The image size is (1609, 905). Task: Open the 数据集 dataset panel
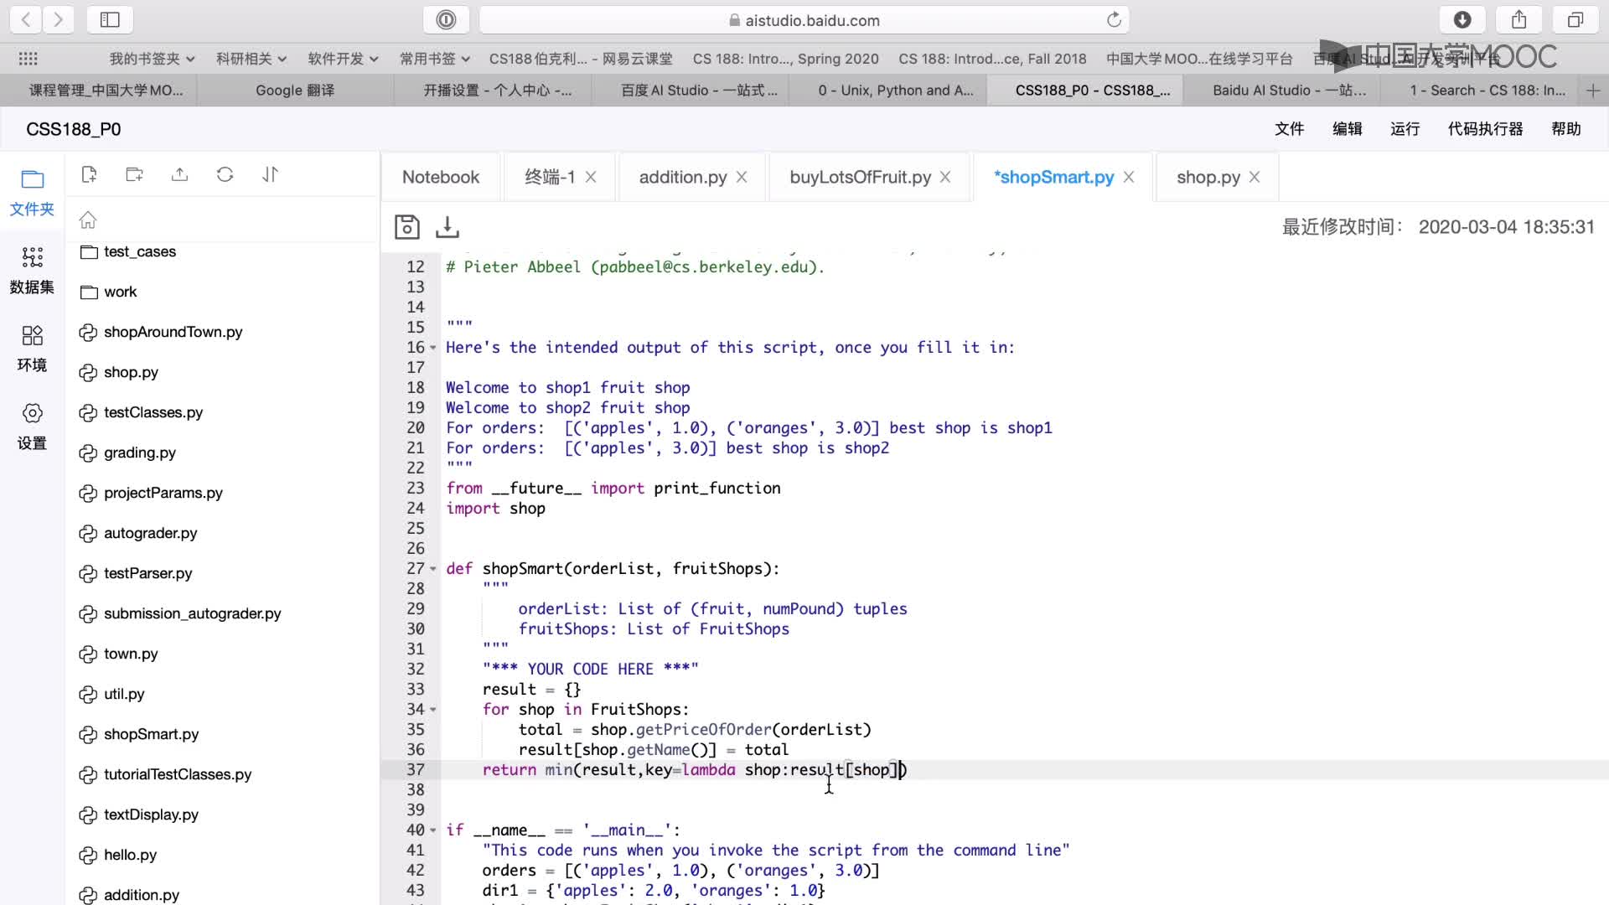pyautogui.click(x=32, y=270)
